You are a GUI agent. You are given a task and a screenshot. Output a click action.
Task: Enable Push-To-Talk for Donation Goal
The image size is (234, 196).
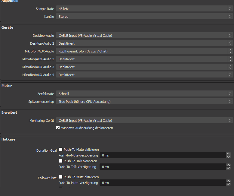[61, 161]
